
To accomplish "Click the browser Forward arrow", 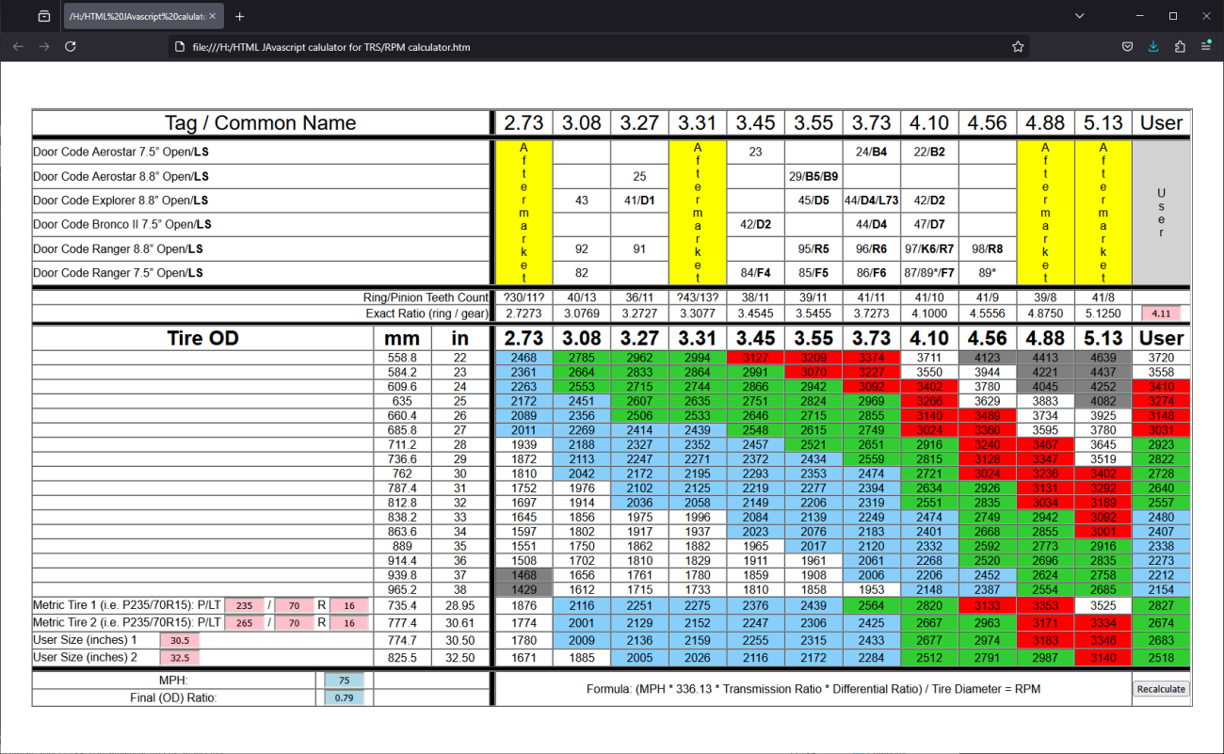I will [x=44, y=46].
